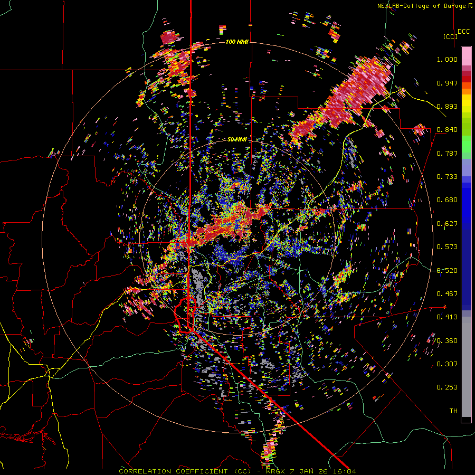Pick the yellow segment of the color scale
The height and width of the screenshot is (475, 475).
click(x=466, y=104)
